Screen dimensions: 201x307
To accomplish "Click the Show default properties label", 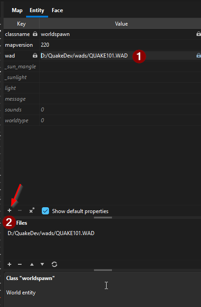I will point(80,211).
